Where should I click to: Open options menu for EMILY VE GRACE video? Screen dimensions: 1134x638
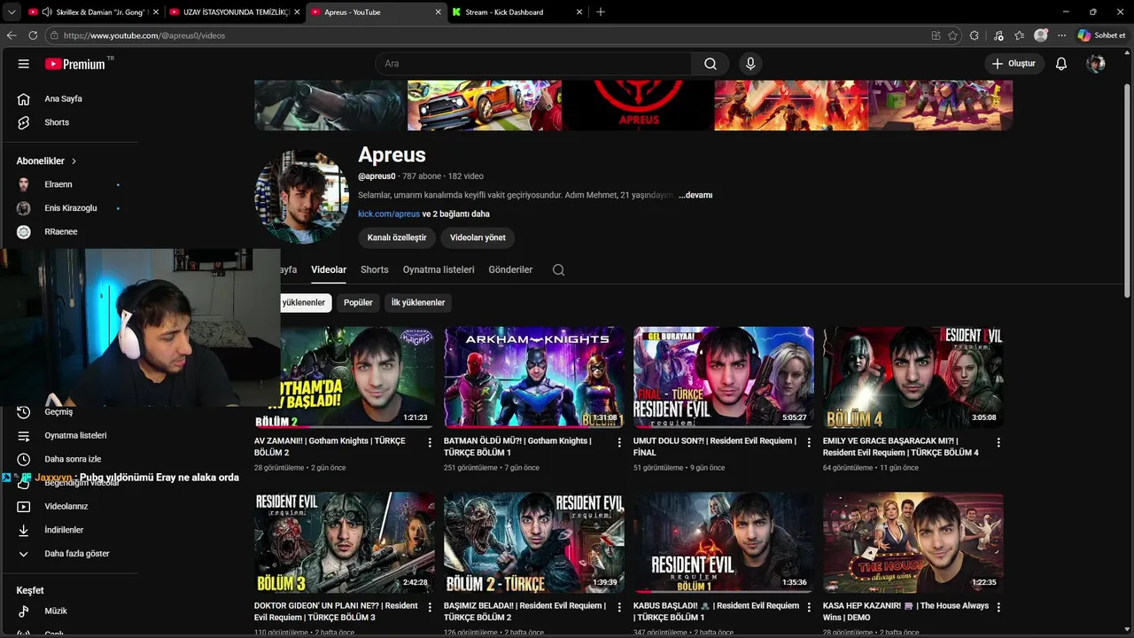[998, 442]
